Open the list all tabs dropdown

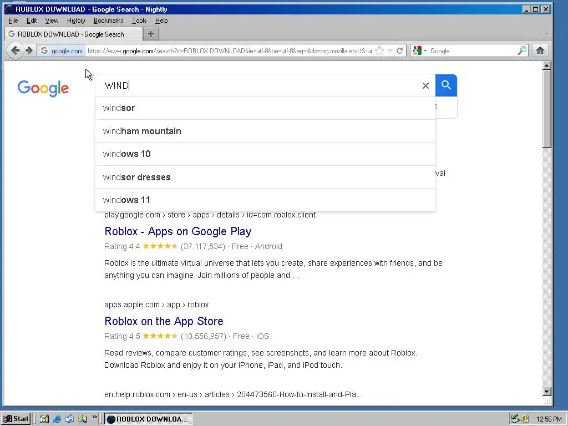click(x=546, y=33)
